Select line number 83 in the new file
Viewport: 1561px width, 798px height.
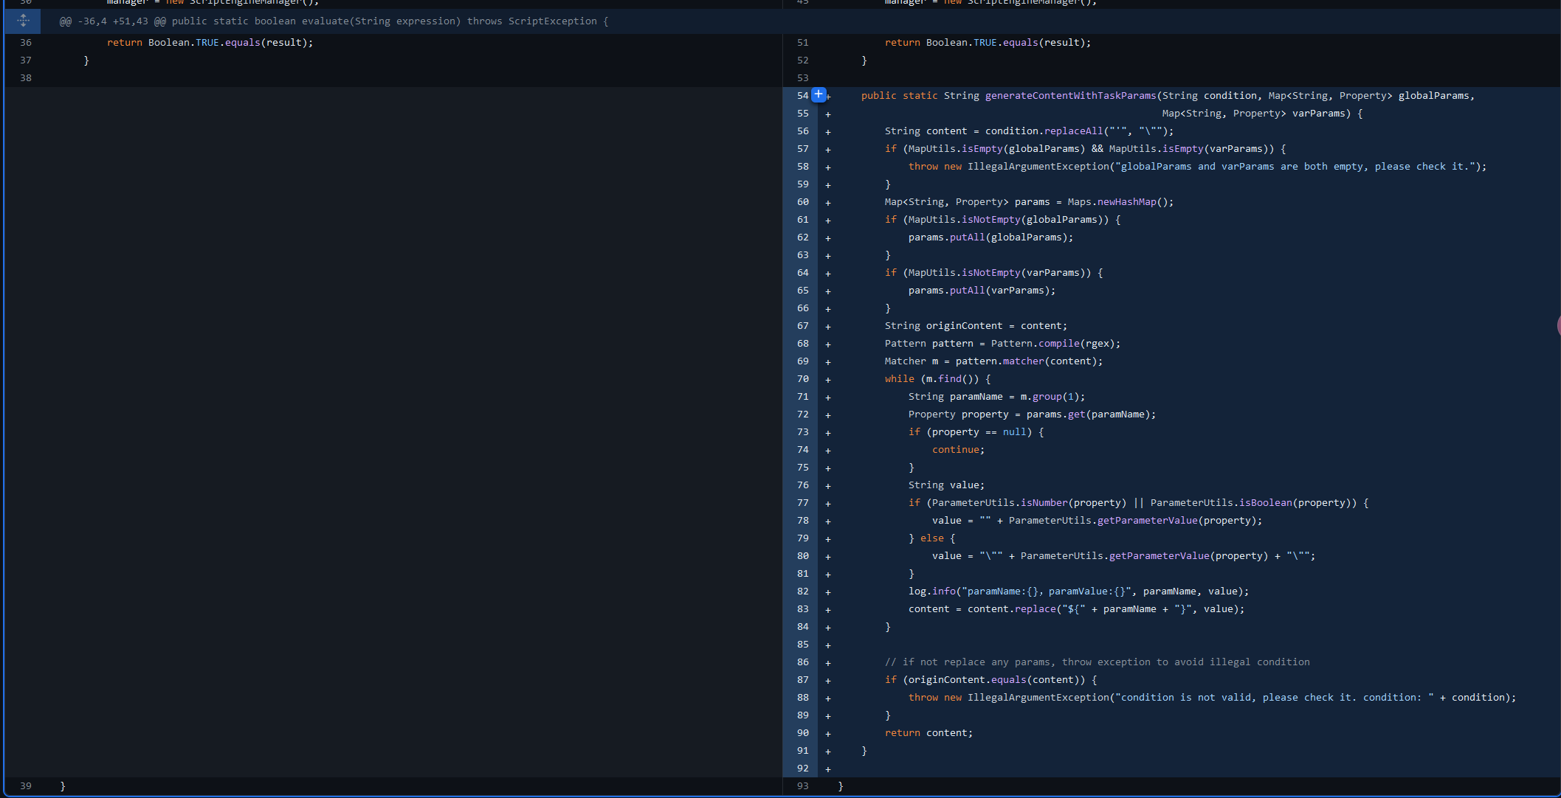pos(802,609)
